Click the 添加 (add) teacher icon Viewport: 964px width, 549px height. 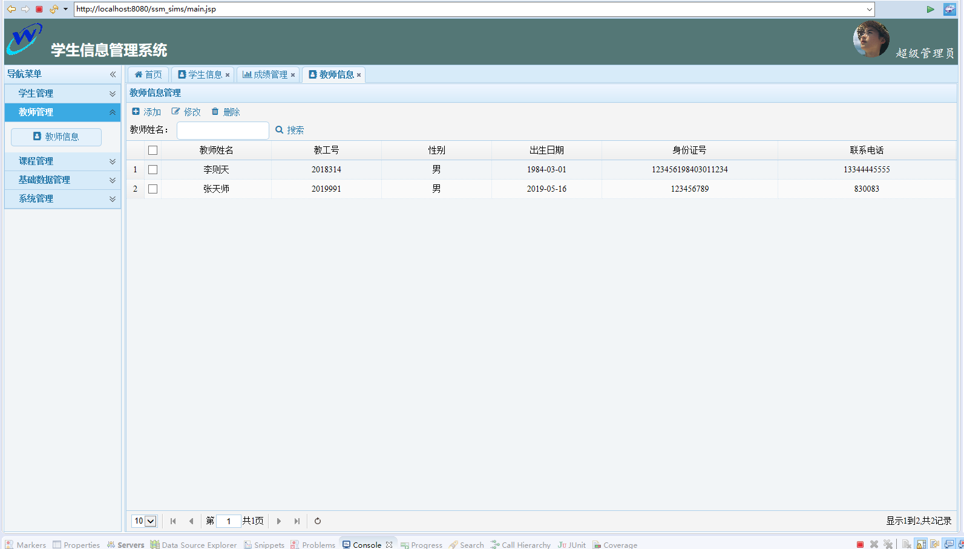pyautogui.click(x=136, y=112)
